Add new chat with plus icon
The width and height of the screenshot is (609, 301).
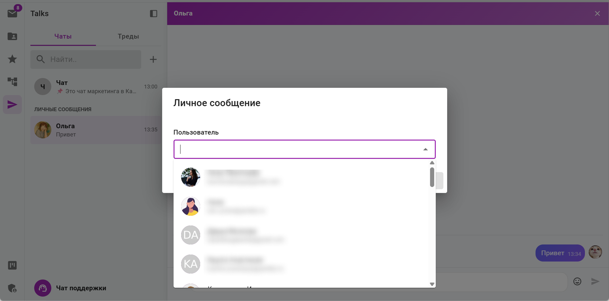153,59
